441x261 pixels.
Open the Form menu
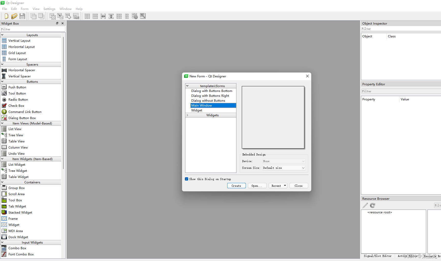25,9
